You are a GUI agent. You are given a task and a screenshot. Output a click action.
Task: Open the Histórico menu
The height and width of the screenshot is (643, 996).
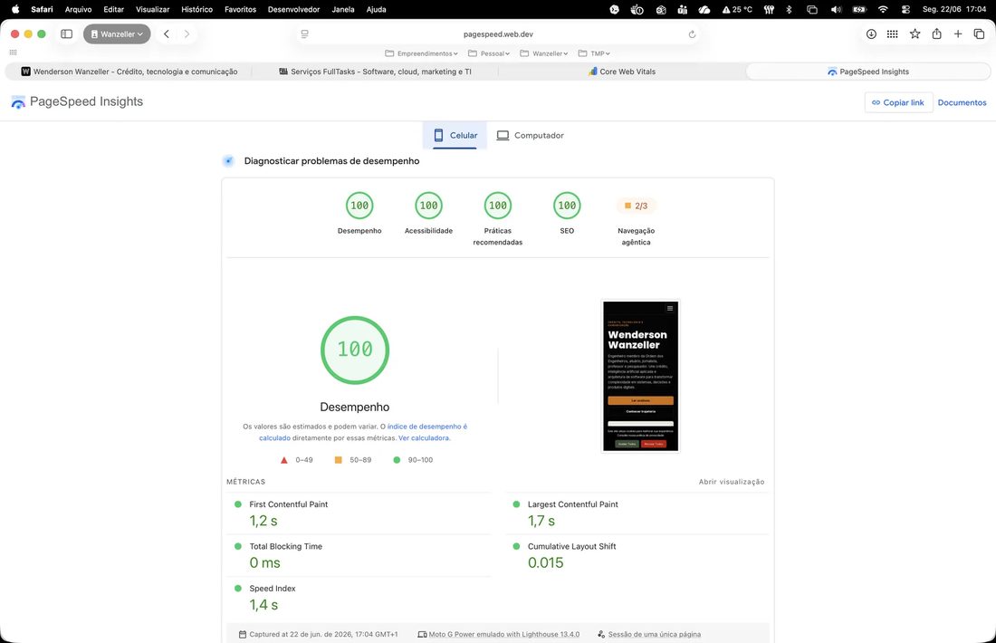[196, 10]
